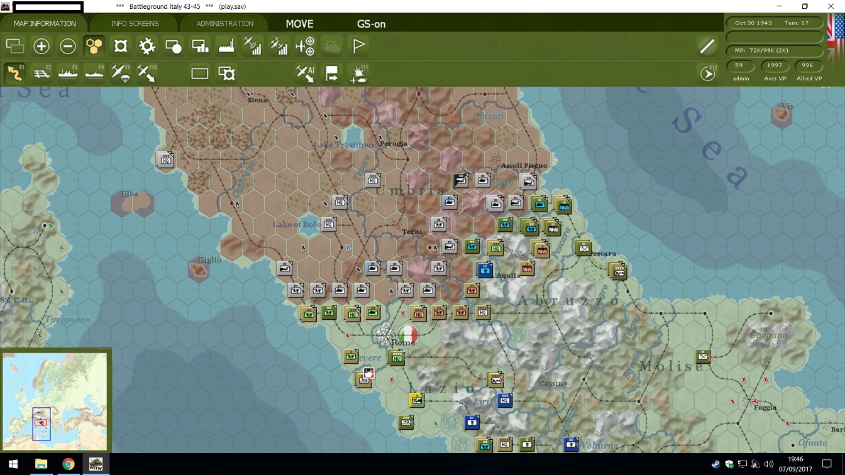Click the overlapping windows icon in the toolbar

[15, 46]
